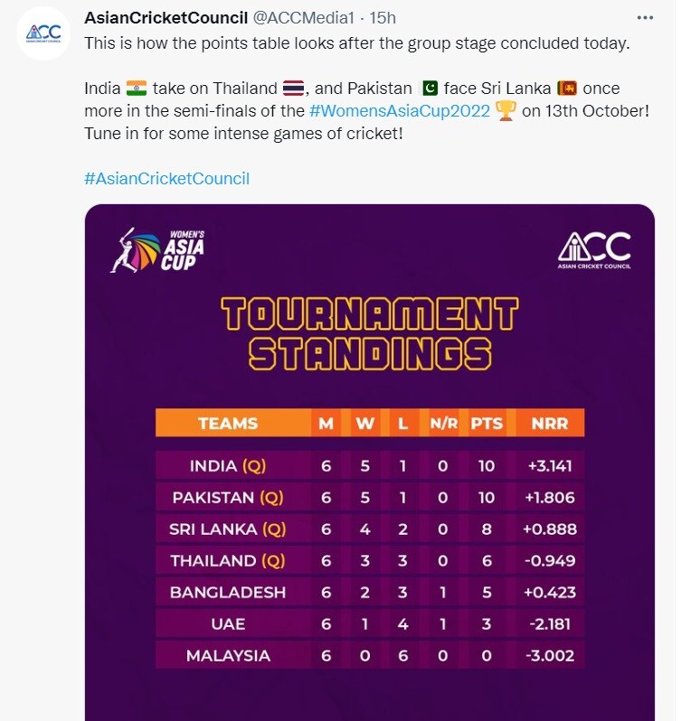Click the Thailand flag emoji

(294, 89)
